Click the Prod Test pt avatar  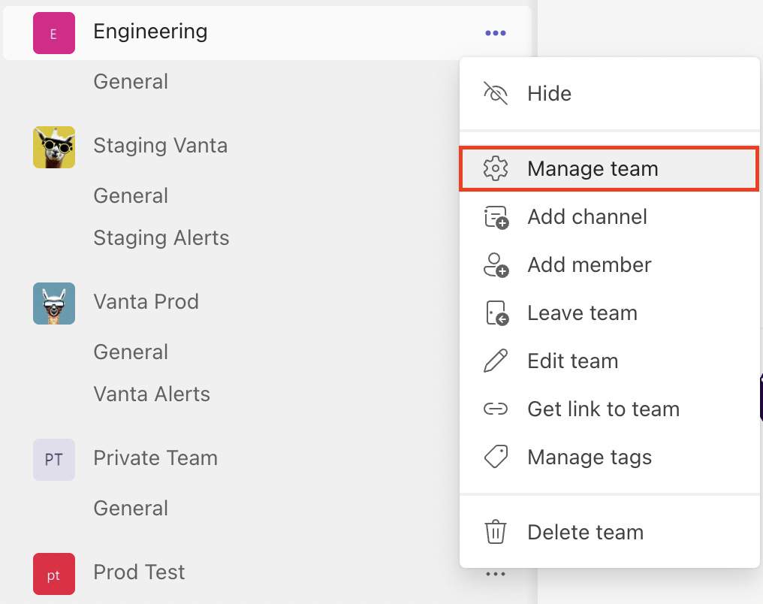point(54,574)
